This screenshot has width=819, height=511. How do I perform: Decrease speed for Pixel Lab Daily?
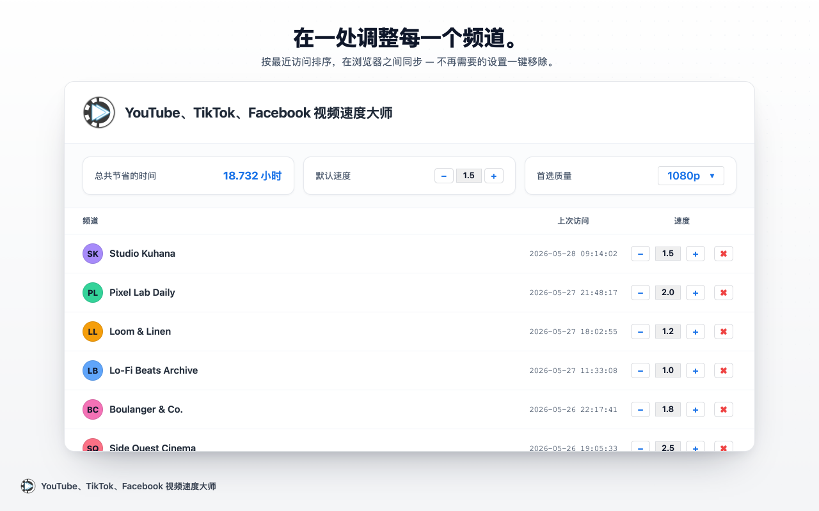coord(640,293)
